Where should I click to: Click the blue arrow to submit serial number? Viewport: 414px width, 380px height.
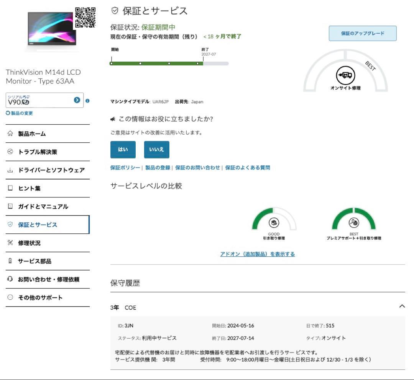[x=77, y=100]
